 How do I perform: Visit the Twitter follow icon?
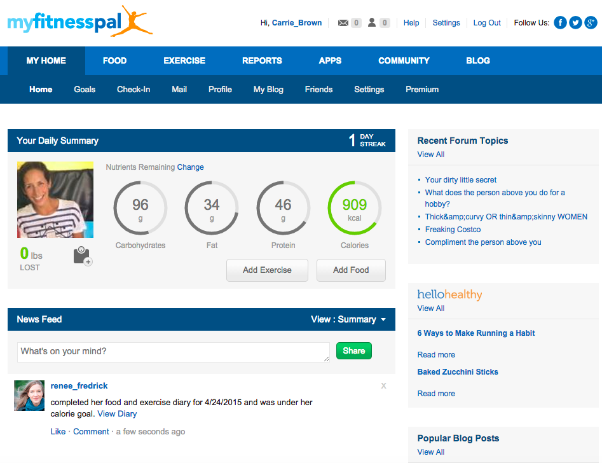[575, 23]
